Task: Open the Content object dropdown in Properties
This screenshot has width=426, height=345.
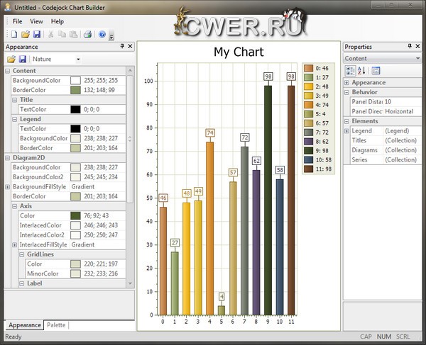Action: [417, 58]
